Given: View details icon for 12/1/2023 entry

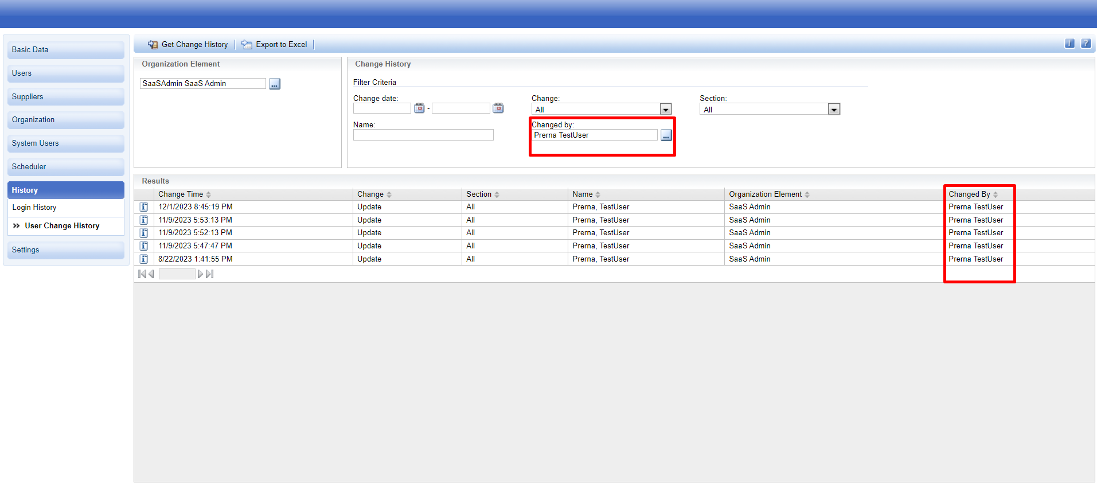Looking at the screenshot, I should coord(144,207).
